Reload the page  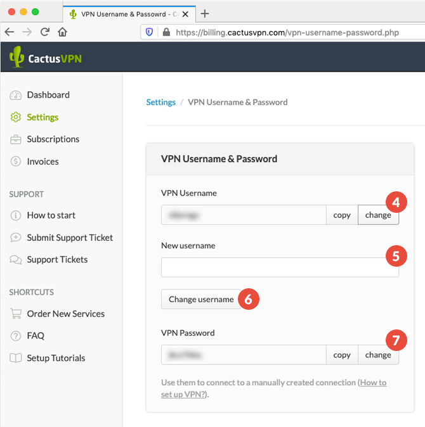45,32
